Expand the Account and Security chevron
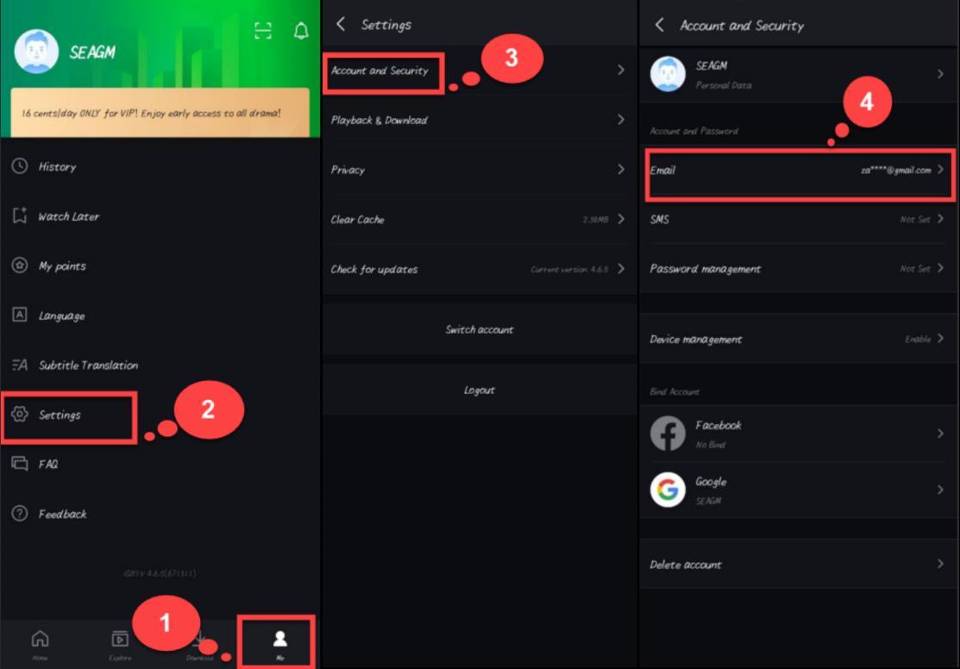 (620, 71)
